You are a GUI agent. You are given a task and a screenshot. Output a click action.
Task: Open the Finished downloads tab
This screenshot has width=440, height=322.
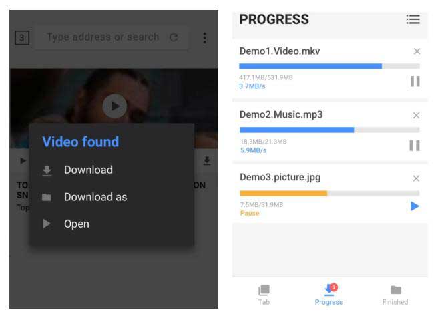tap(395, 294)
